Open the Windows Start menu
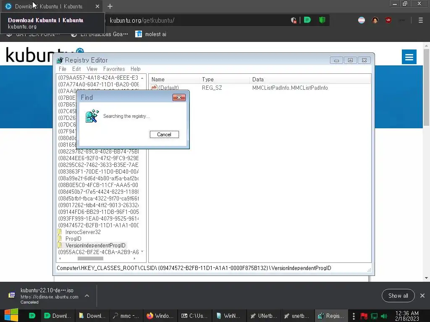This screenshot has width=430, height=322. coord(11,315)
